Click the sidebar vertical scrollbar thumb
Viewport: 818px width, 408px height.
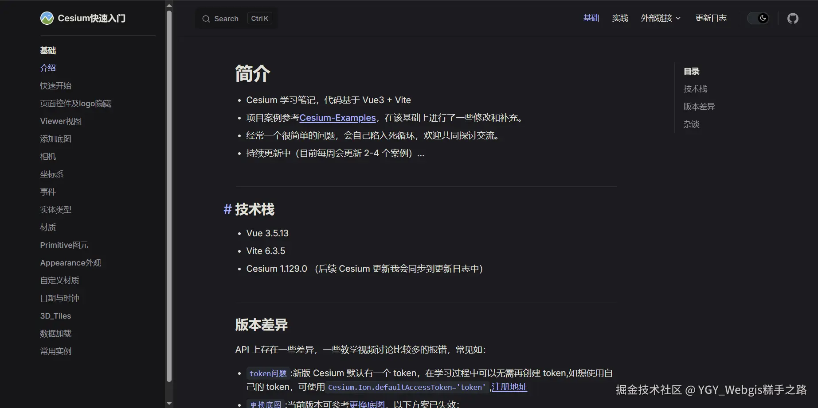[169, 196]
